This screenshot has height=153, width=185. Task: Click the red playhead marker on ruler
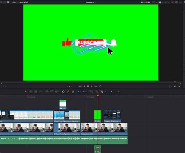(98, 96)
